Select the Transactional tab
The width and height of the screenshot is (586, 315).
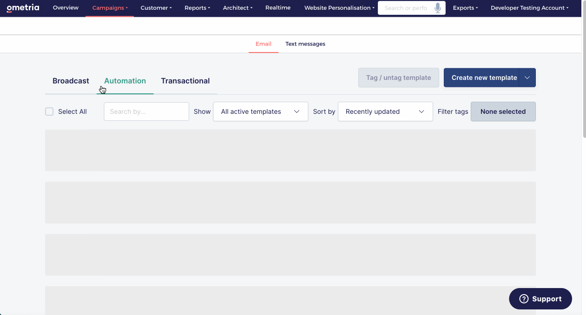185,81
